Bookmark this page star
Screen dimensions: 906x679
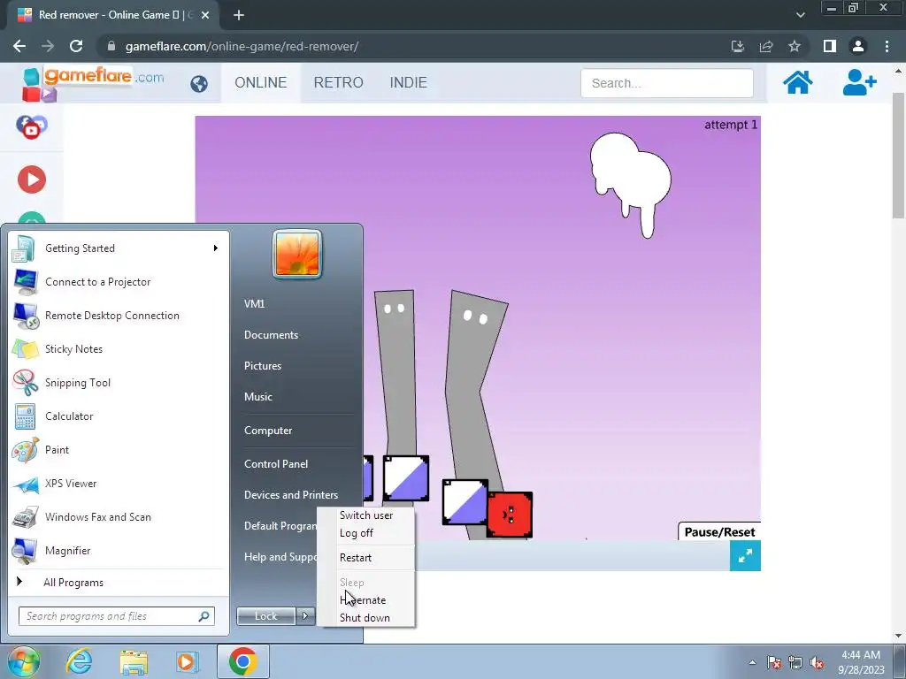795,46
